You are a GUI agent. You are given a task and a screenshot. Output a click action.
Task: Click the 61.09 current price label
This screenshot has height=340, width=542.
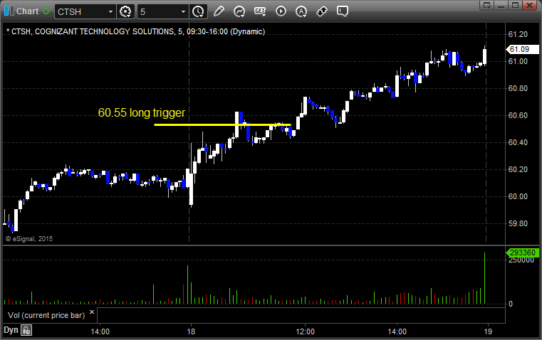[518, 49]
